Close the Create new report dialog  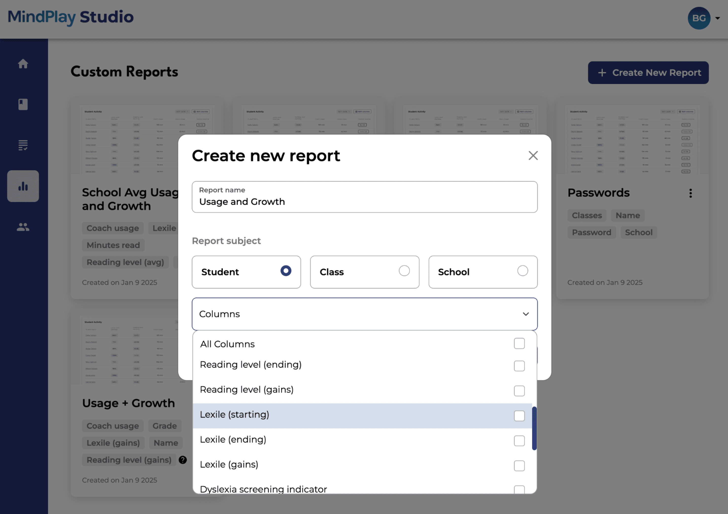pos(533,156)
